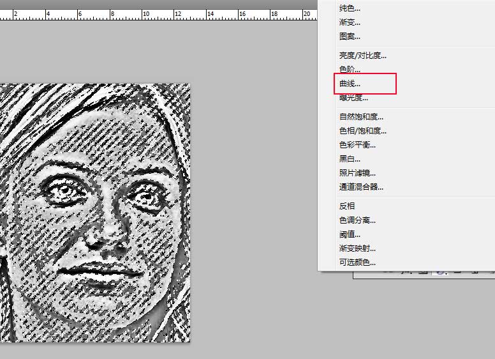
Task: Choose 图案... fill layer option
Action: 350,36
